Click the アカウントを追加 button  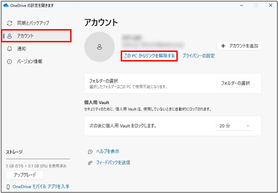(239, 46)
